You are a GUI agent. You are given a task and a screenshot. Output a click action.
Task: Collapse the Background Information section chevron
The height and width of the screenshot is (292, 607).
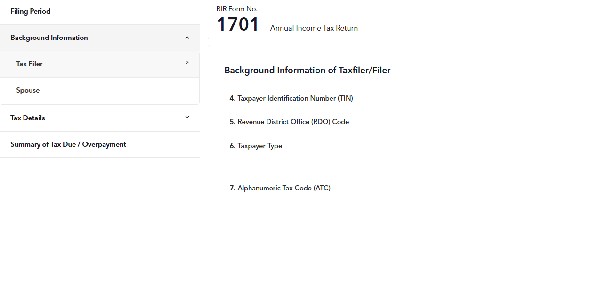pyautogui.click(x=187, y=38)
